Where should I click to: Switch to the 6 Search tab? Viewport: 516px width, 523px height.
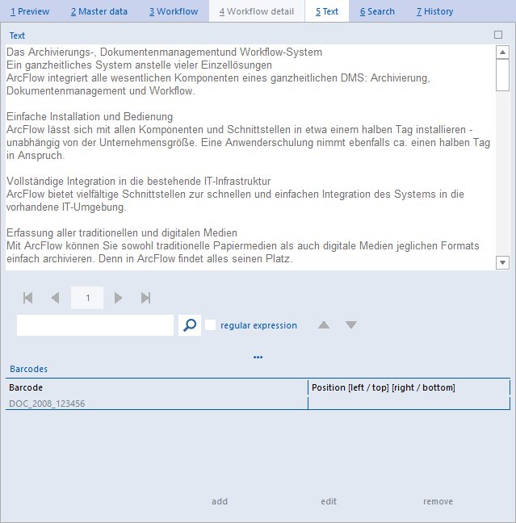pyautogui.click(x=377, y=11)
